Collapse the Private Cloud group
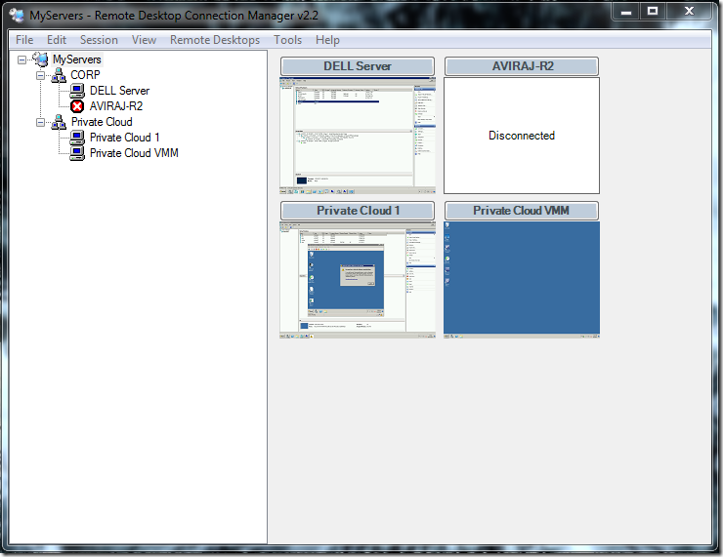723x557 pixels. [41, 123]
